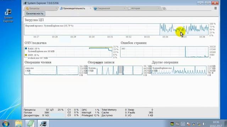
Task: Open the volume speaker tray icon
Action: pyautogui.click(x=204, y=124)
